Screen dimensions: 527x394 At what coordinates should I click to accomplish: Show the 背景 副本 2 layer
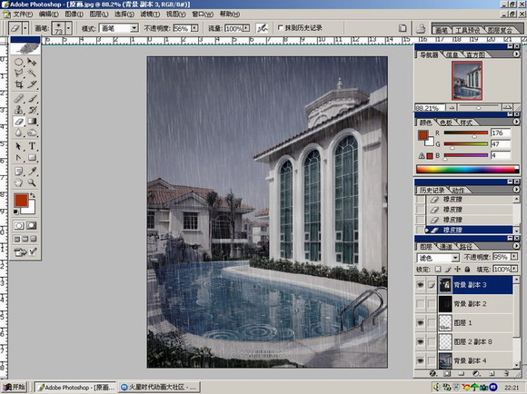pyautogui.click(x=420, y=304)
